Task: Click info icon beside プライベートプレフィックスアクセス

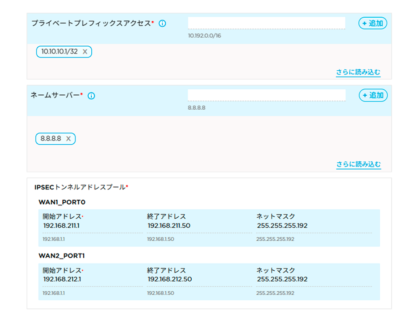Action: click(x=162, y=23)
